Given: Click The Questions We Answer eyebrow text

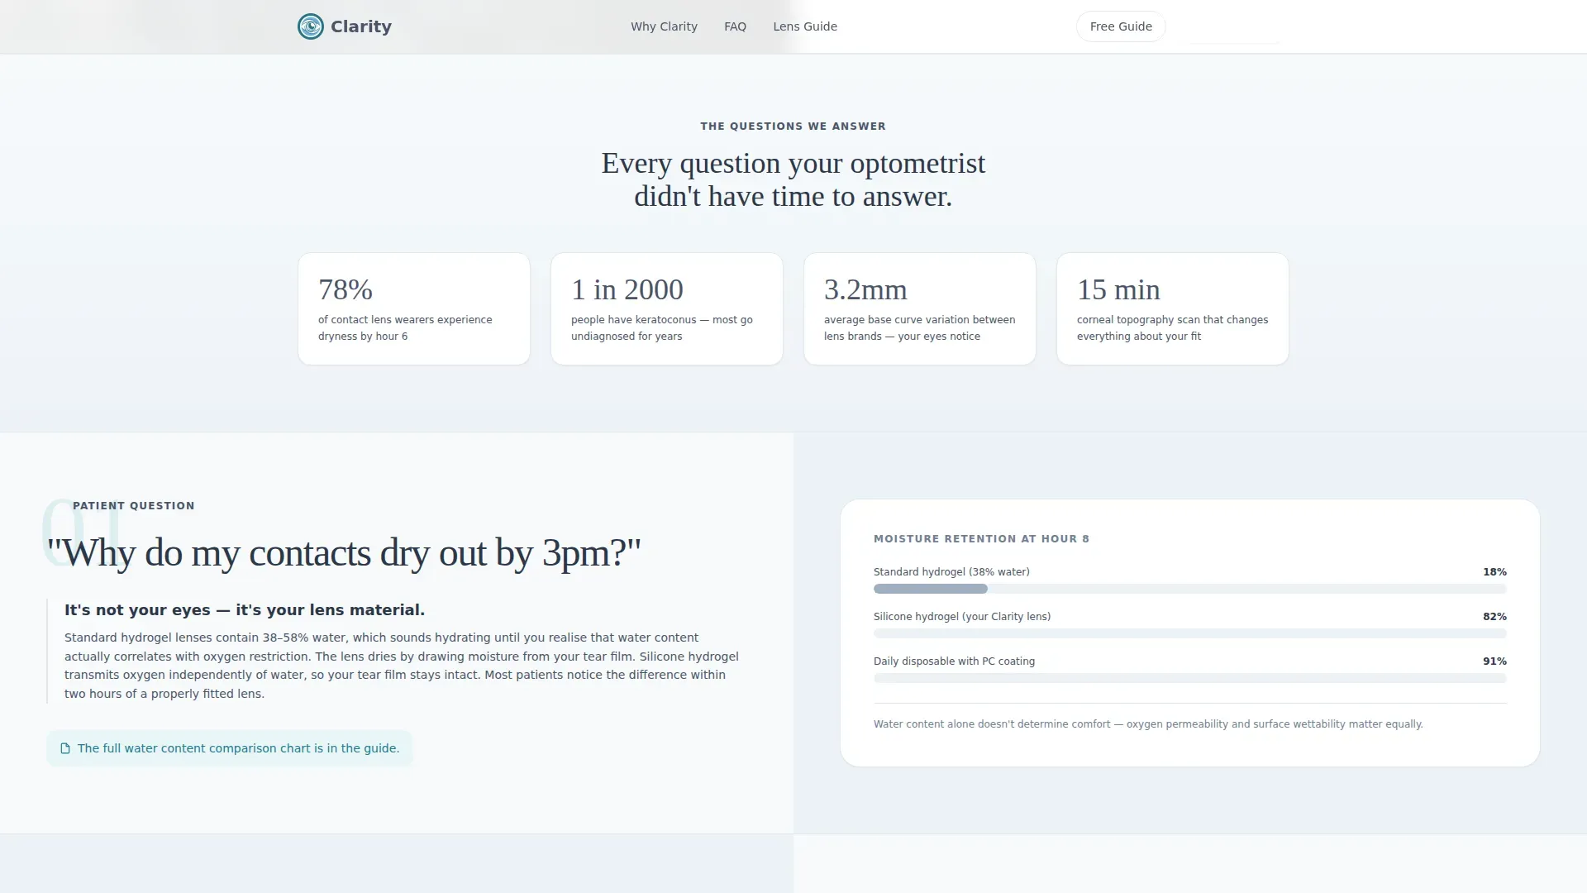Looking at the screenshot, I should tap(793, 127).
